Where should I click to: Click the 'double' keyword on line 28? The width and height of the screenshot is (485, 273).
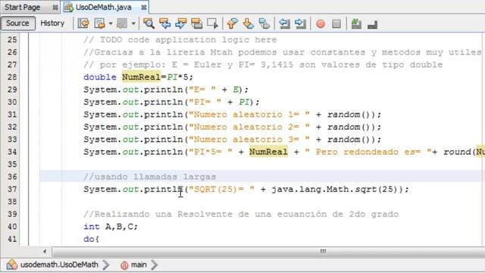point(100,77)
